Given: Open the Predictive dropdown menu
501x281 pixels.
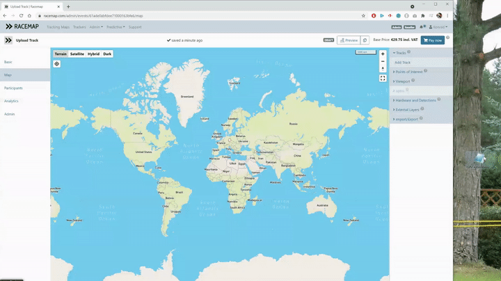Looking at the screenshot, I should click(116, 27).
